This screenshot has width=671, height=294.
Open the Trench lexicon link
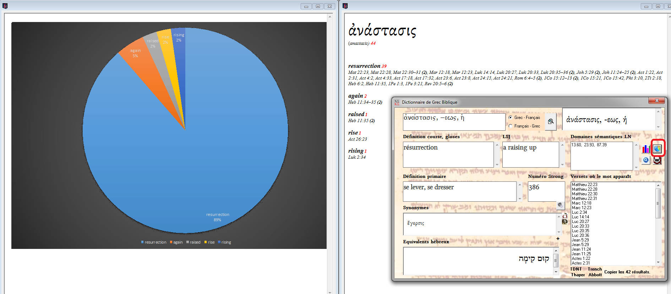click(595, 269)
